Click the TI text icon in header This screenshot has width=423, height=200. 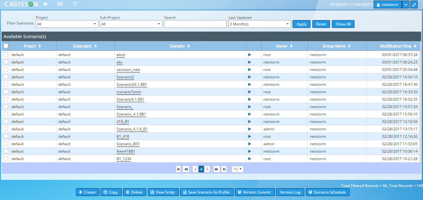click(x=75, y=4)
